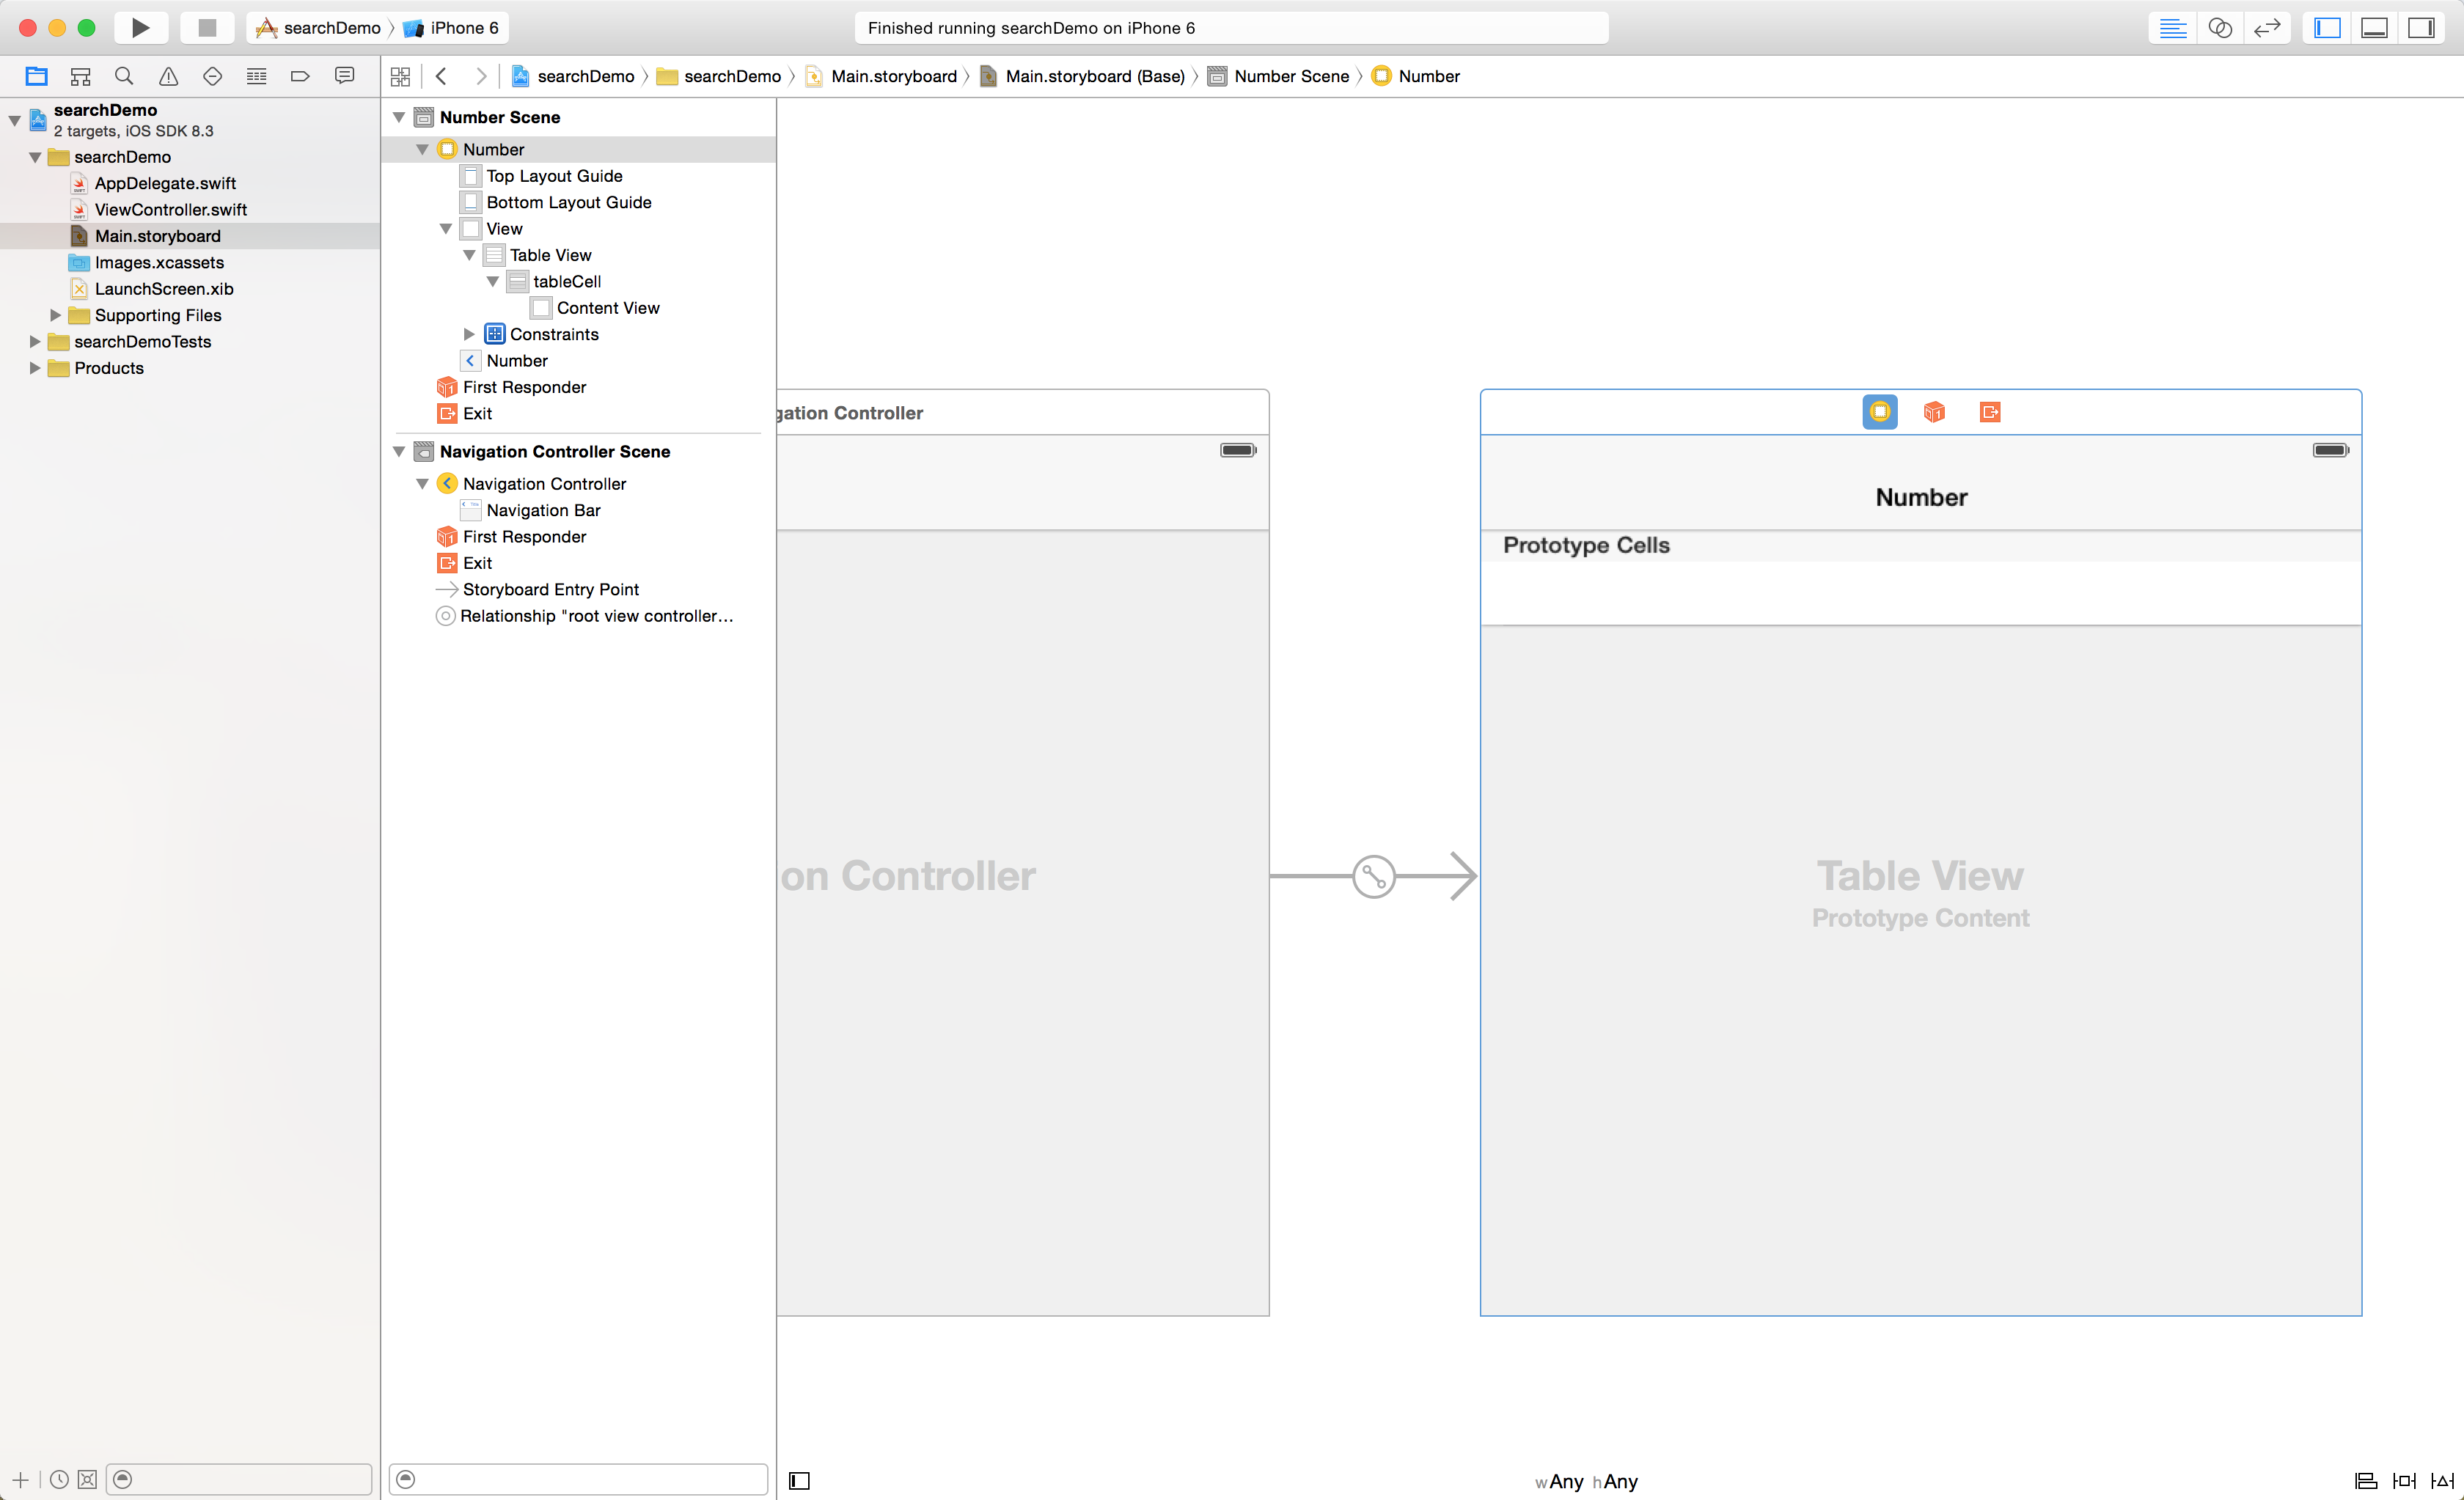Open the Test navigator diamond icon
This screenshot has width=2464, height=1500.
point(212,76)
